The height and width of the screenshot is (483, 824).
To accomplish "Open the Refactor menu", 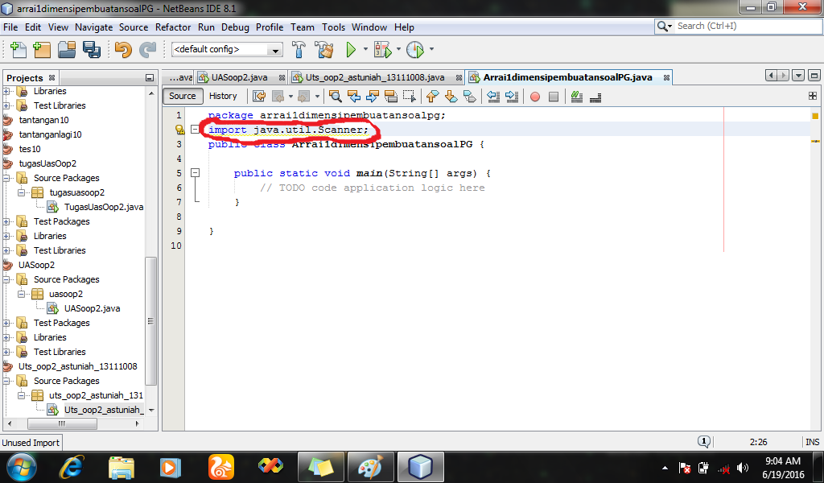I will point(173,27).
